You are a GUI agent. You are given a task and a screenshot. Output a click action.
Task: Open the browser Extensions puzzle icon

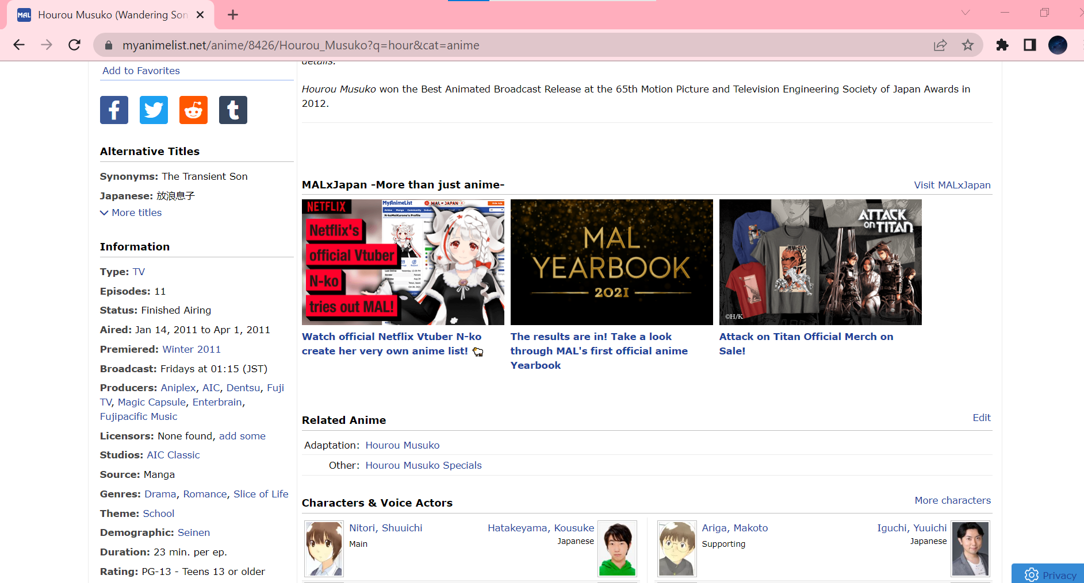(1002, 45)
